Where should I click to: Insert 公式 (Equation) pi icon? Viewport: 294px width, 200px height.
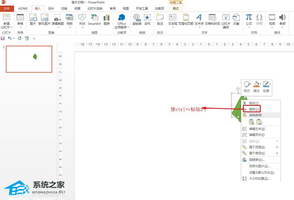249,17
